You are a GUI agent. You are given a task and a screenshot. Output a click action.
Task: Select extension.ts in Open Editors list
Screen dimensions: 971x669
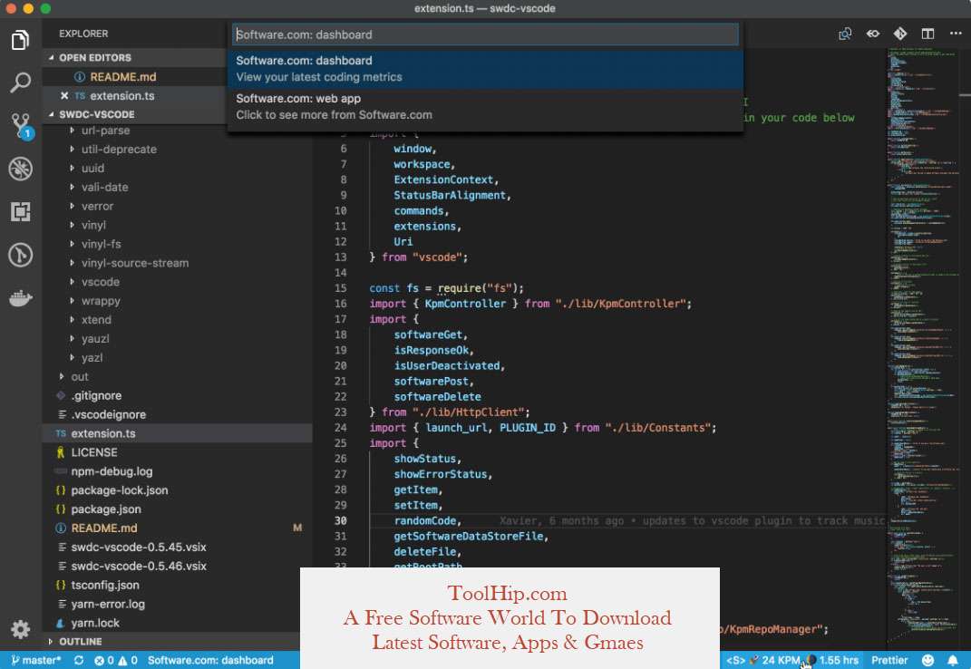(122, 95)
